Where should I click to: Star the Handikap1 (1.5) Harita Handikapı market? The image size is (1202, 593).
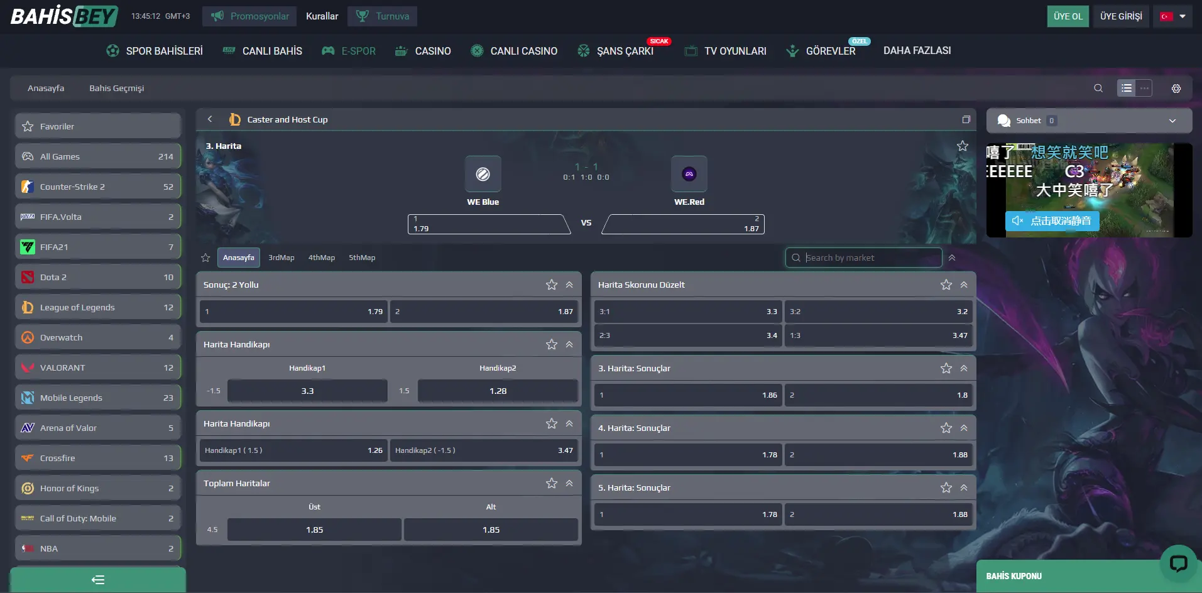(x=552, y=423)
